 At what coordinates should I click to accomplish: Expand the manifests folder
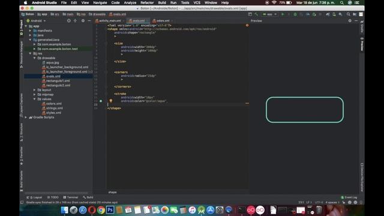pyautogui.click(x=30, y=31)
